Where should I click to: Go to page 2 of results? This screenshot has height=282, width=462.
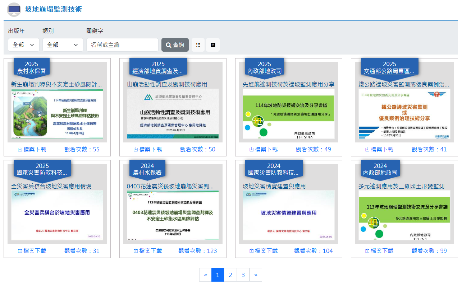point(230,274)
